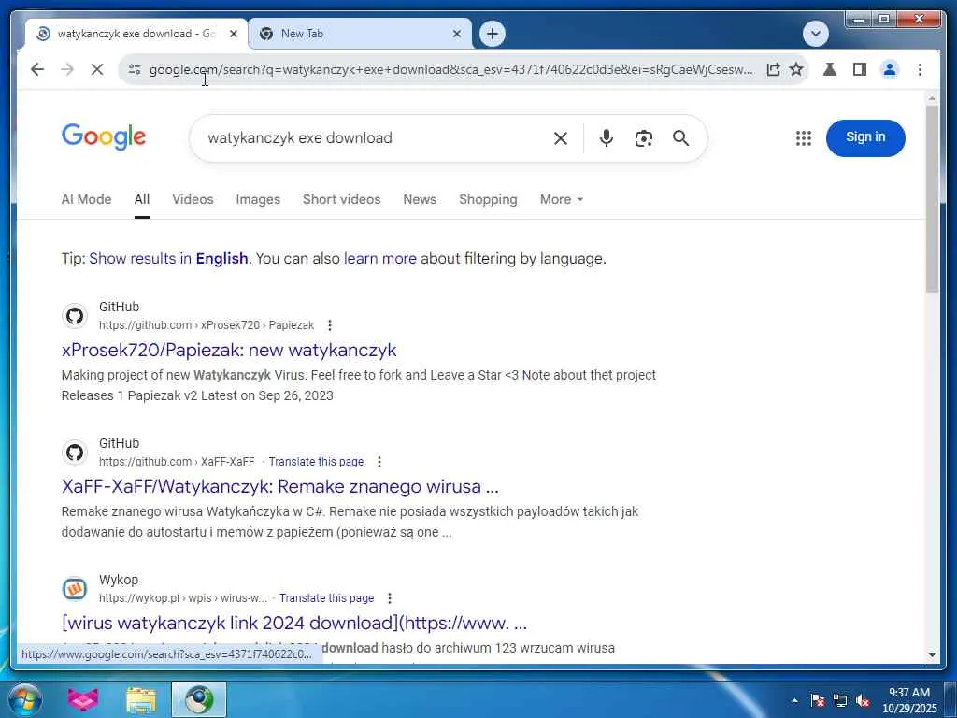
Task: Switch to Images results
Action: (258, 200)
